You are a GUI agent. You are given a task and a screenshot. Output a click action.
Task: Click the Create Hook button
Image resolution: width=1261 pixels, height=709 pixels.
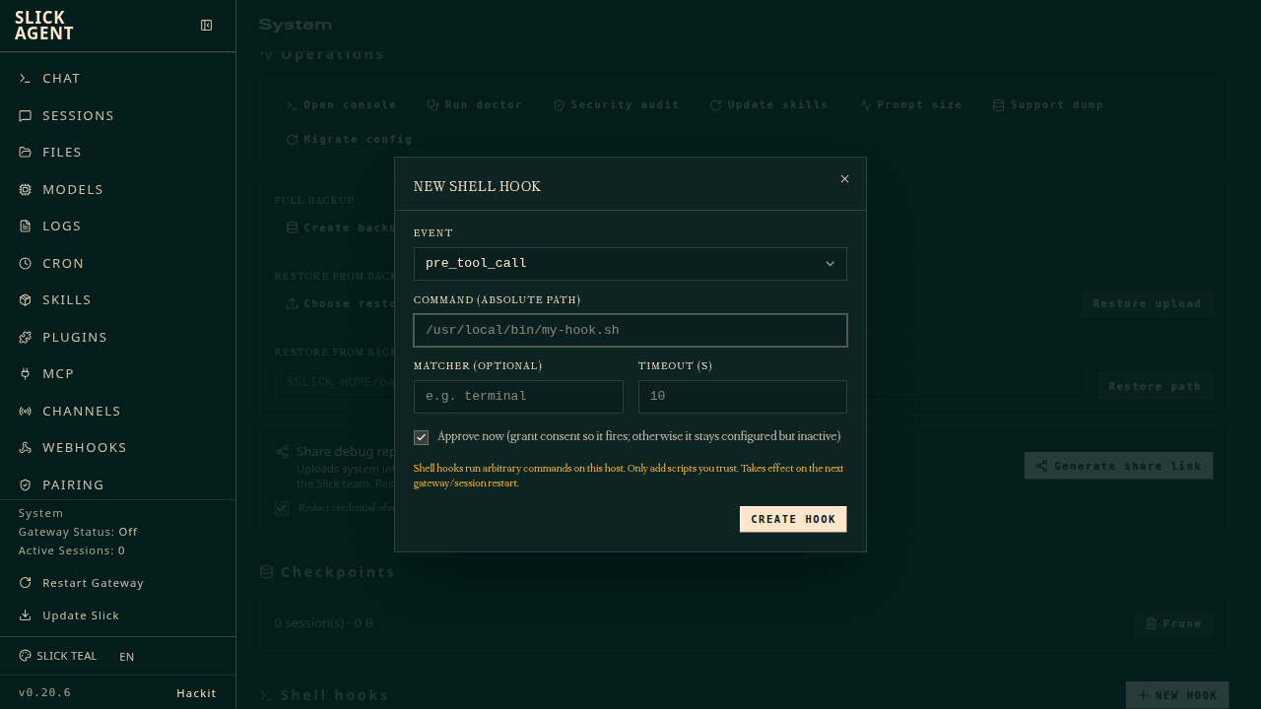[x=793, y=519]
